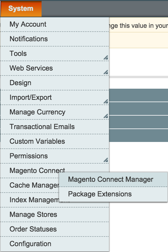Open the Configuration page
The height and width of the screenshot is (252, 168).
click(x=55, y=244)
